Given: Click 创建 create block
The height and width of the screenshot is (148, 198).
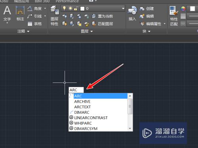Looking at the screenshot, I should (147, 9).
